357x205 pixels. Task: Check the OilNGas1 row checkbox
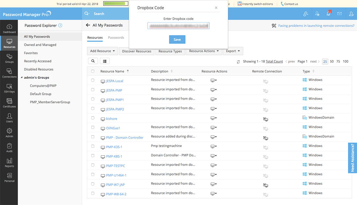click(93, 127)
